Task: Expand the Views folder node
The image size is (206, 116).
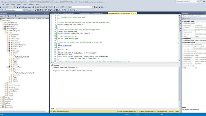Action: (x=5, y=83)
